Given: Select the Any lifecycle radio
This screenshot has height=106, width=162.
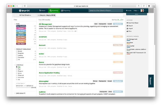Looking at the screenshot, I should click(17, 67).
